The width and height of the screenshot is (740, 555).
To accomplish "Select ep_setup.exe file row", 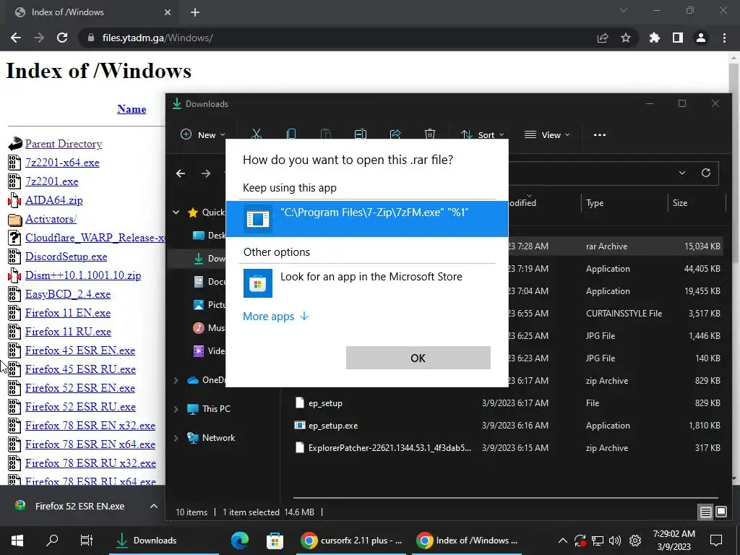I will point(507,425).
